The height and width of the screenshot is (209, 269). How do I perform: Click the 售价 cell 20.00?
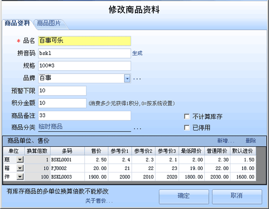96,168
